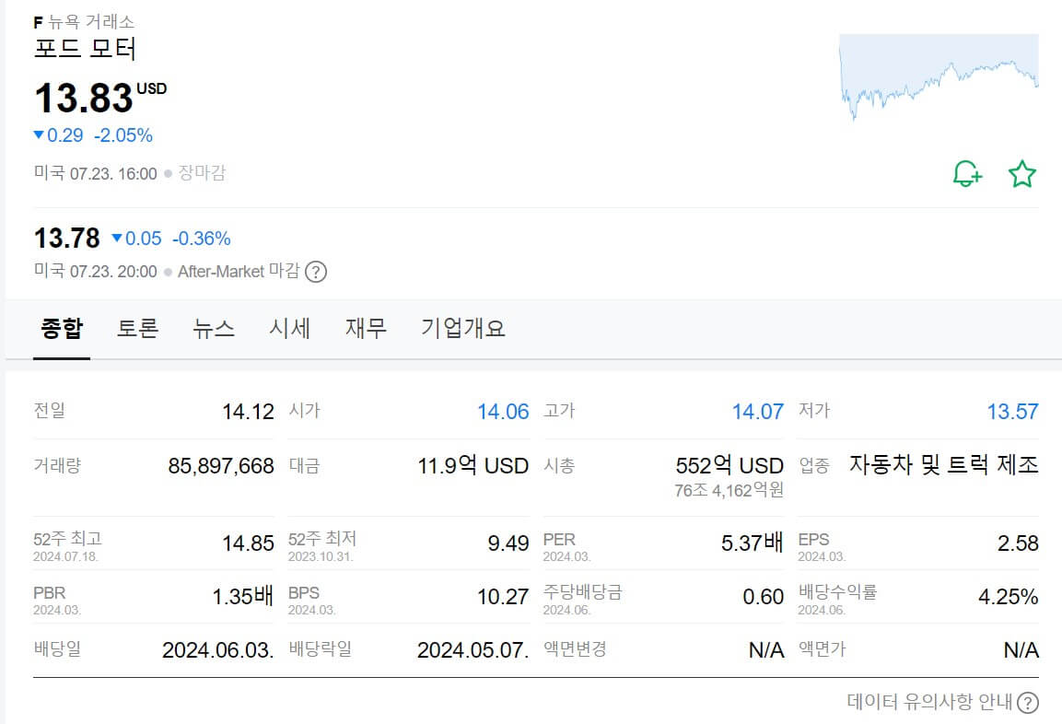
Task: Open the 뉴스 news tab
Action: click(213, 328)
